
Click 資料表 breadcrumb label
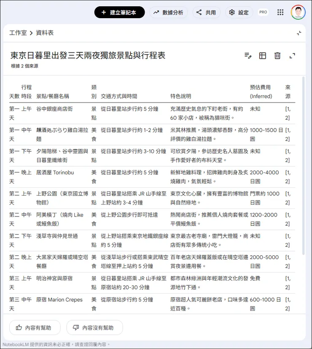pyautogui.click(x=45, y=33)
